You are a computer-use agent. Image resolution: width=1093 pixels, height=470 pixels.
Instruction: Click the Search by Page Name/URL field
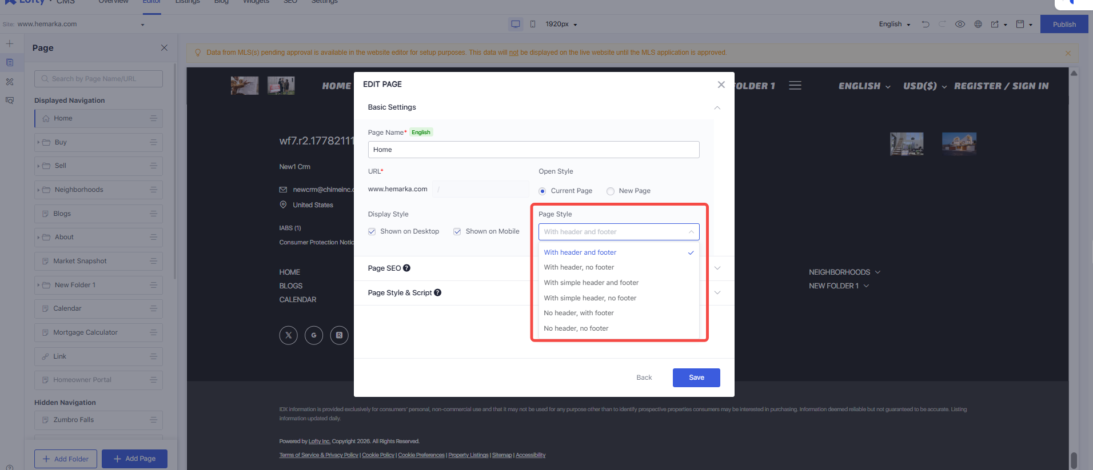(98, 79)
